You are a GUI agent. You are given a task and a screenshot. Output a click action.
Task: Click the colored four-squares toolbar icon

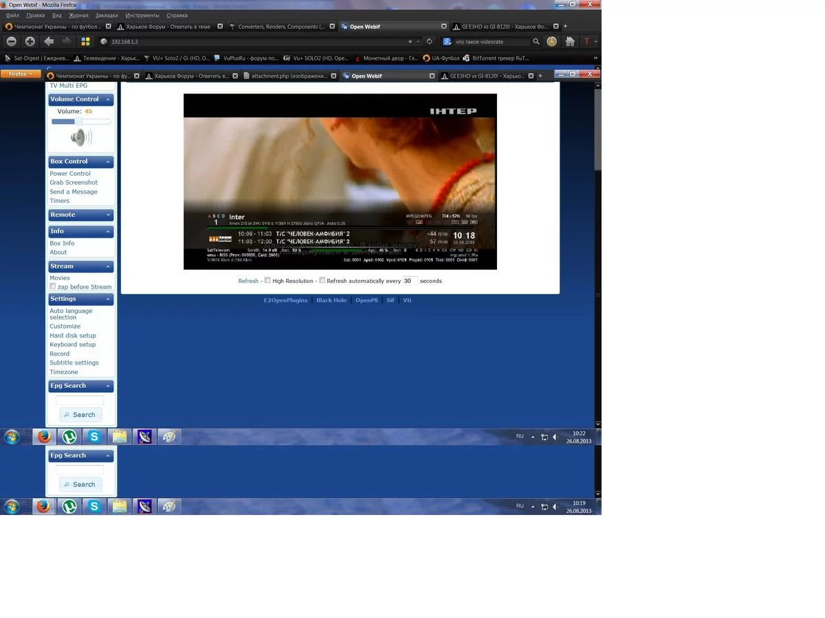[85, 41]
